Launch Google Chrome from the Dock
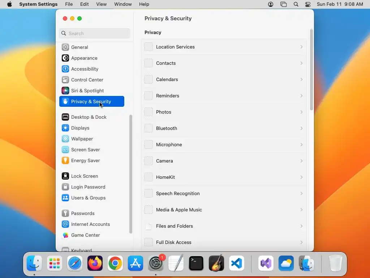 pos(115,263)
